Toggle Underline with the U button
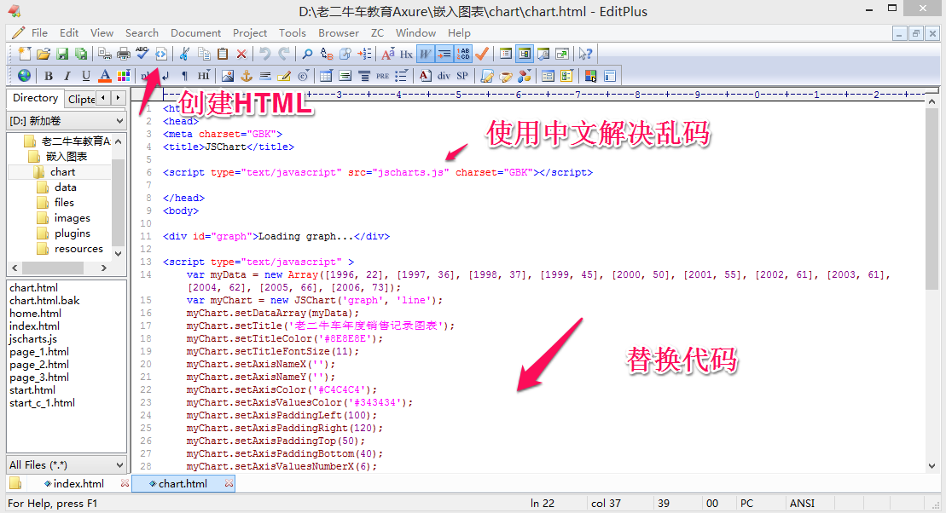Image resolution: width=946 pixels, height=513 pixels. point(85,76)
